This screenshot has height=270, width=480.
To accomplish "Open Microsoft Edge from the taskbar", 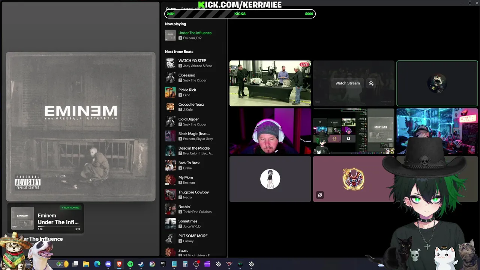I will (97, 264).
